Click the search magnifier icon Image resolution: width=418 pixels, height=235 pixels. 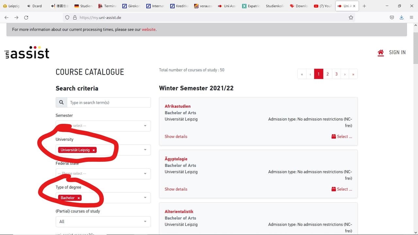coord(61,102)
